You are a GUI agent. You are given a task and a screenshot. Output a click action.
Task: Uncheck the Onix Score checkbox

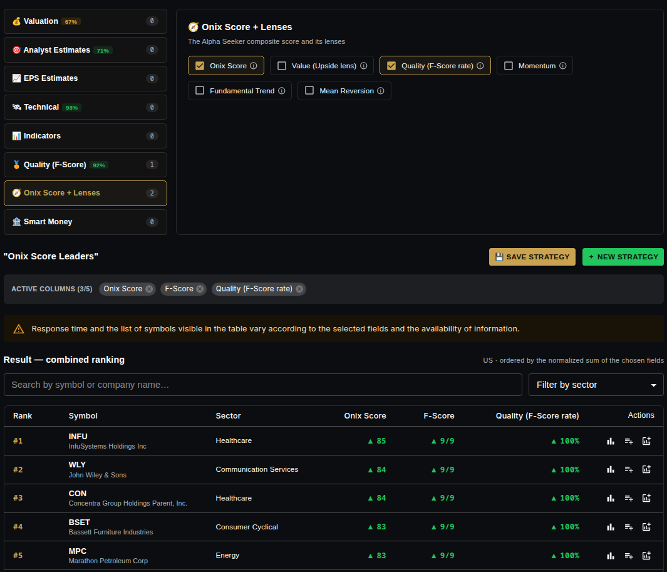pyautogui.click(x=200, y=66)
